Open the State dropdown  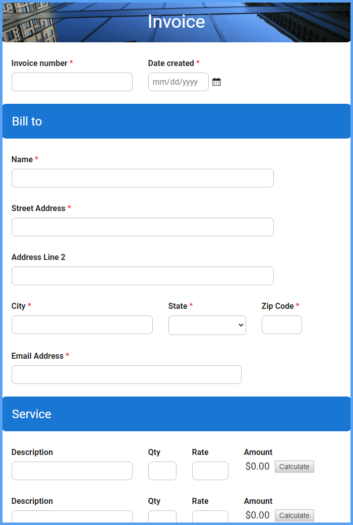207,325
